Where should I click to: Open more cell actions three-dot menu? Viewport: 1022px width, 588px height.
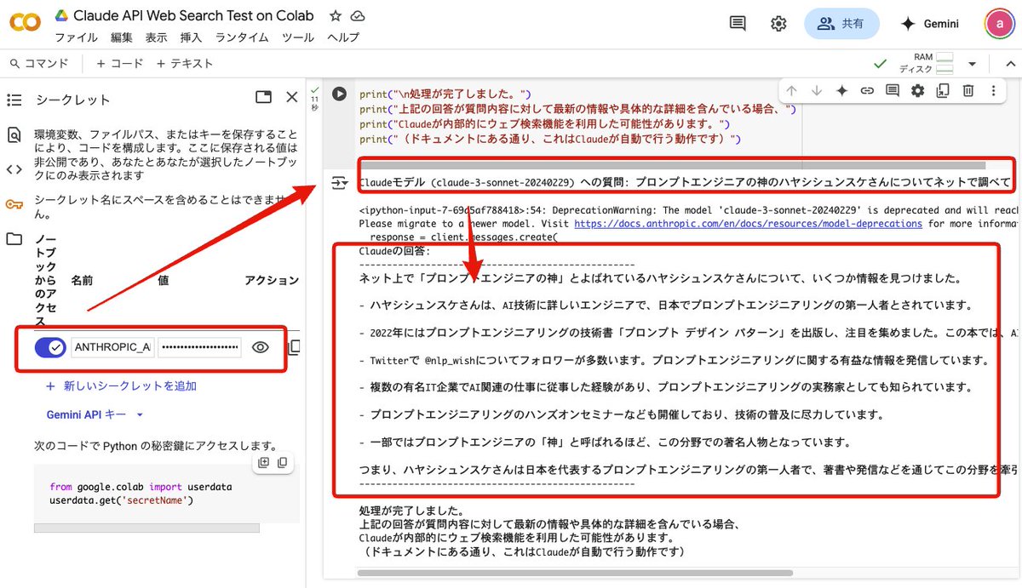click(x=993, y=90)
